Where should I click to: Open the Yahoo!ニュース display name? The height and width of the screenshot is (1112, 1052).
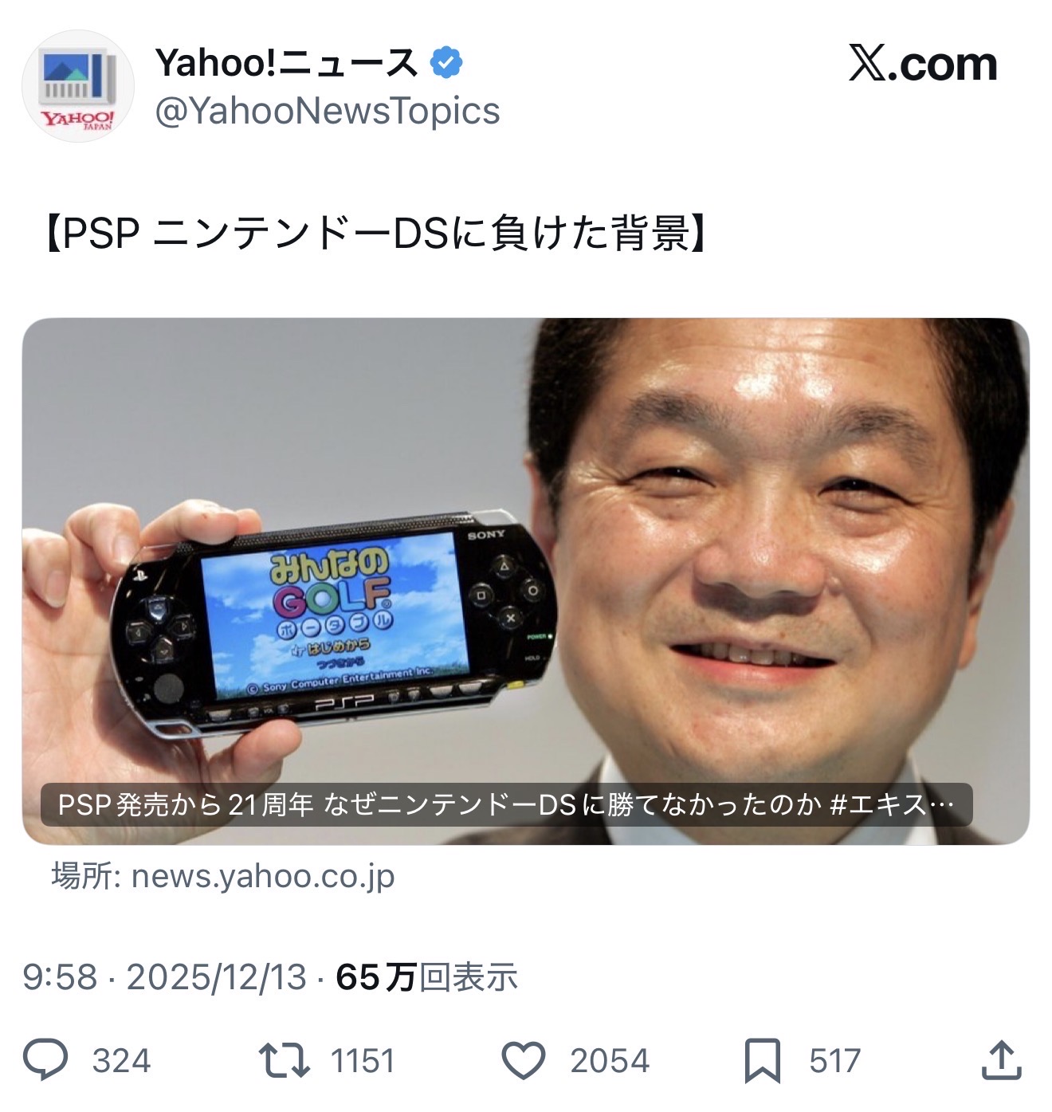point(286,63)
